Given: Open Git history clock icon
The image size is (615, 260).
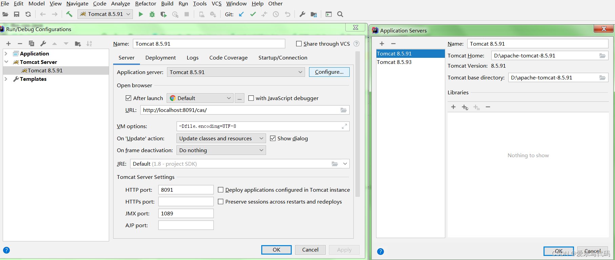Looking at the screenshot, I should (276, 14).
